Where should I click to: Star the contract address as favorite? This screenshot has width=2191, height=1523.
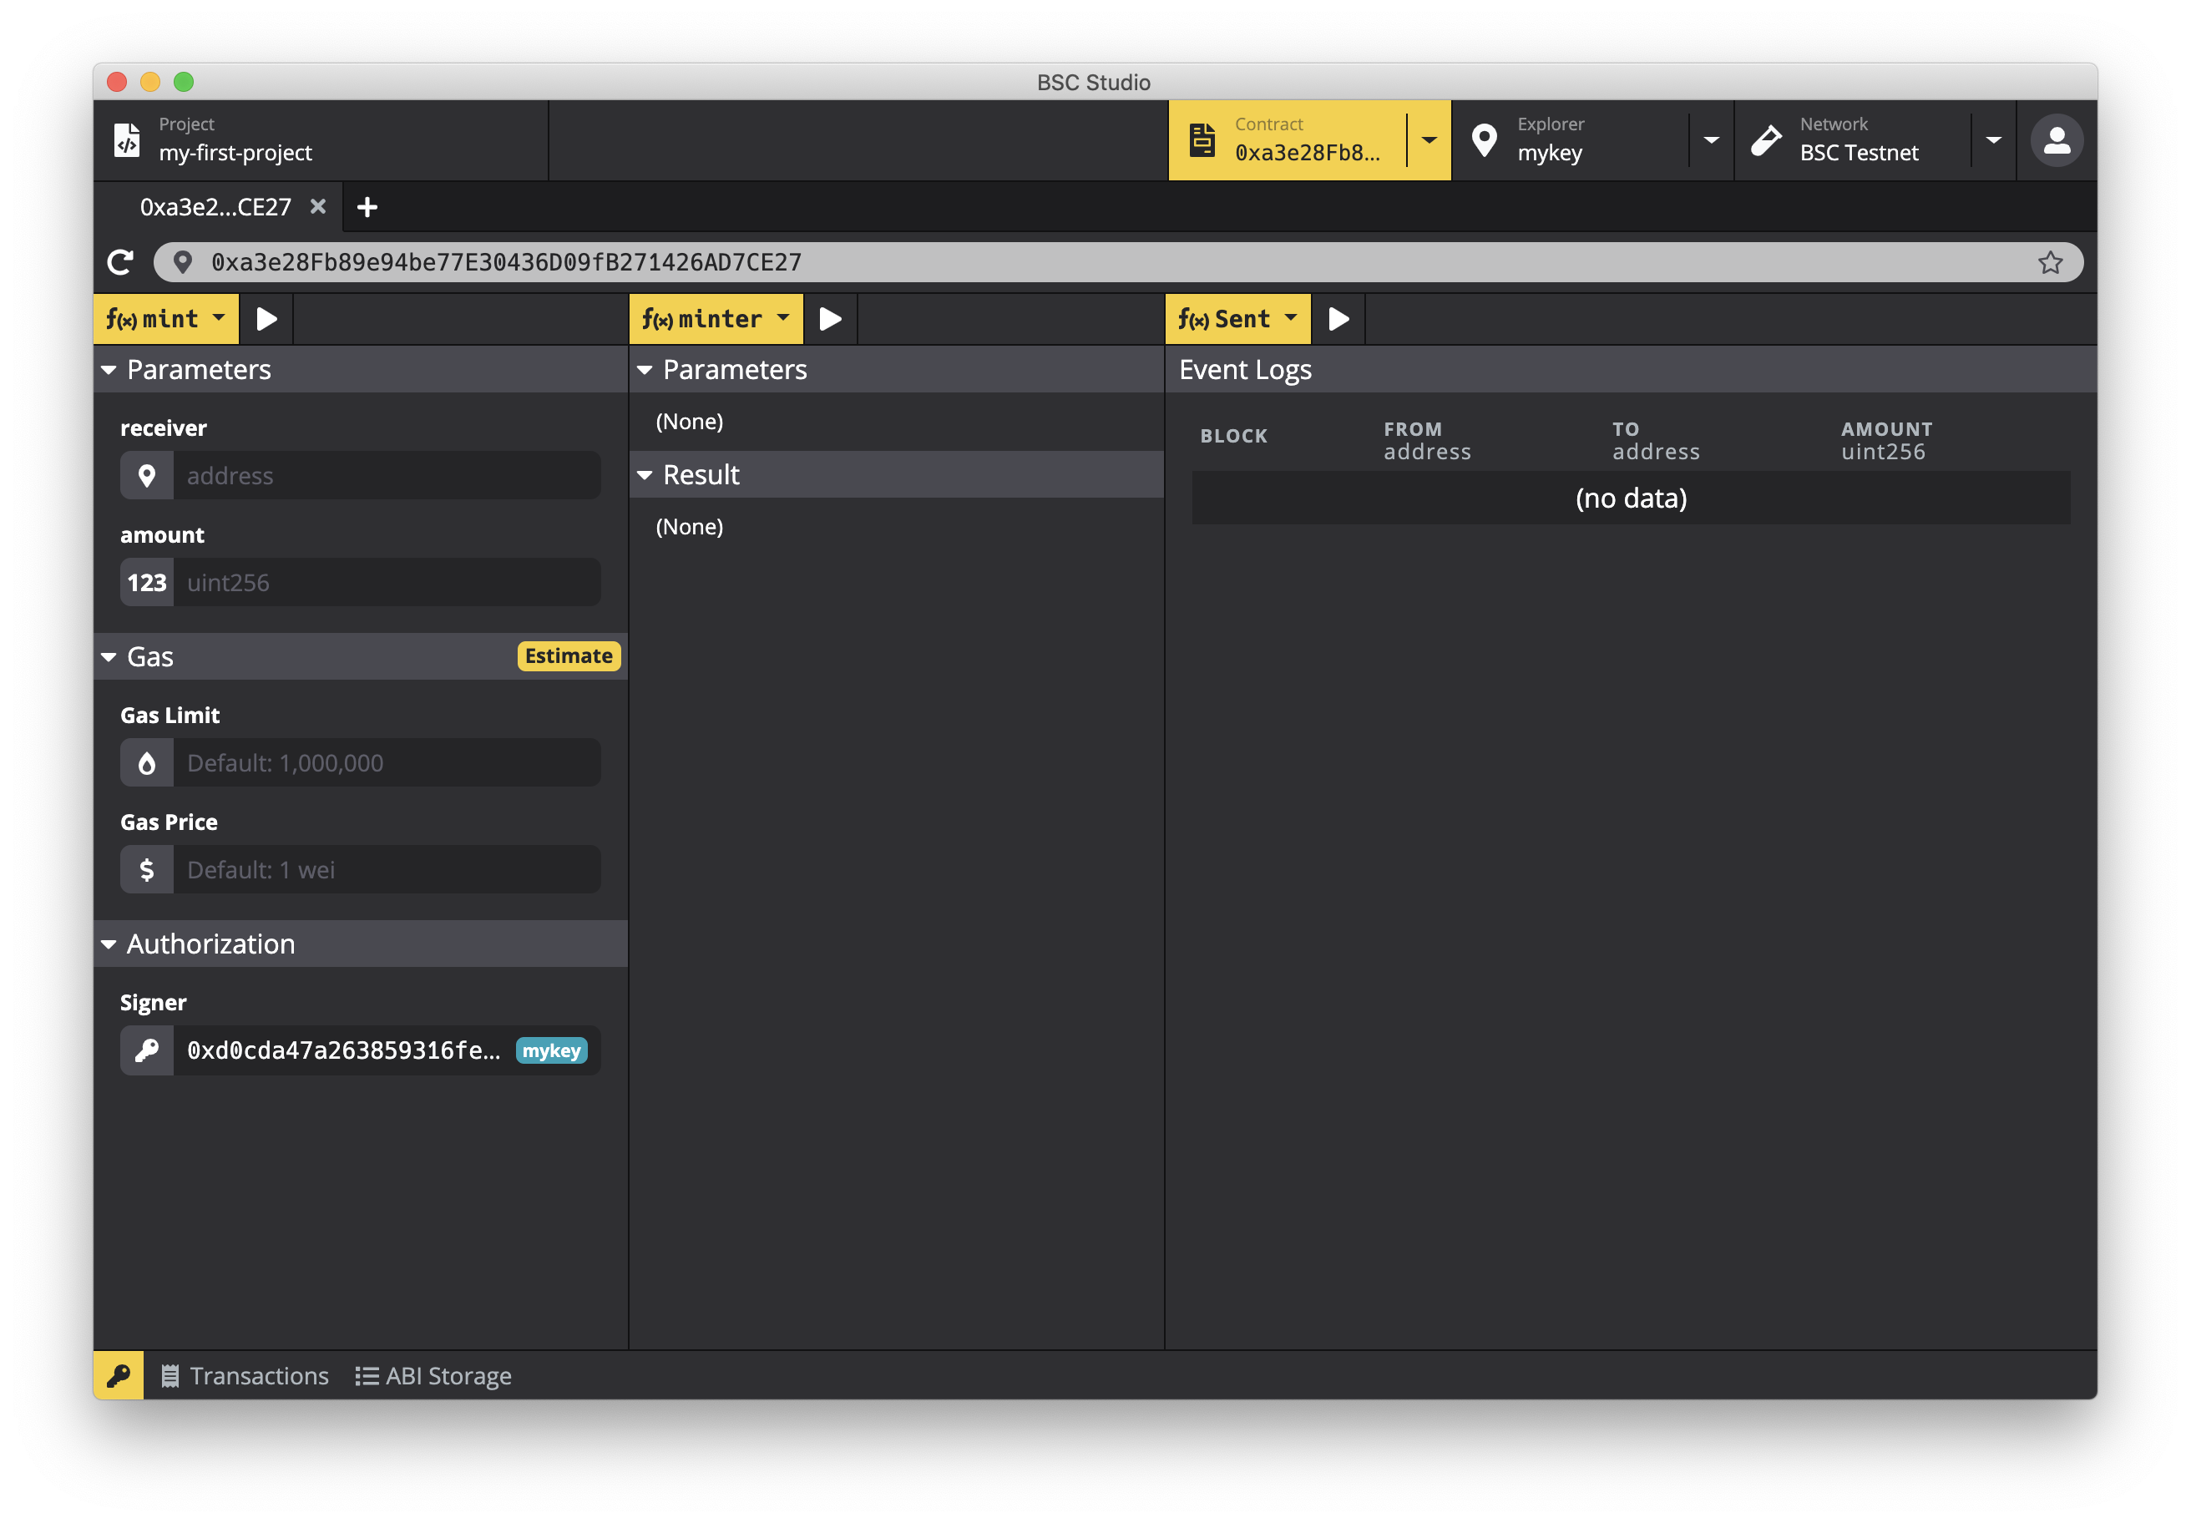[x=2050, y=262]
